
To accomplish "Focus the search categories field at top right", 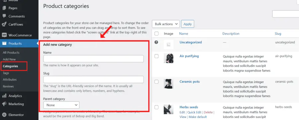I will click(x=285, y=14).
